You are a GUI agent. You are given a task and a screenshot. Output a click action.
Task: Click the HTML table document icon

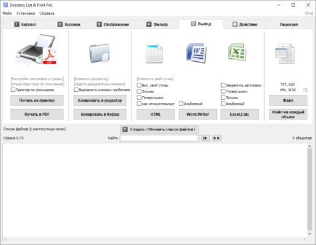pos(154,53)
